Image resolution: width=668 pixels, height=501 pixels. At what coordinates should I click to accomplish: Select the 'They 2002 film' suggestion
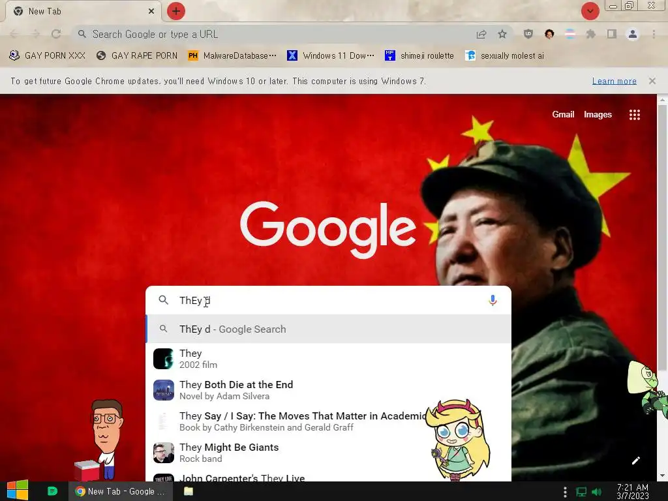tap(329, 359)
